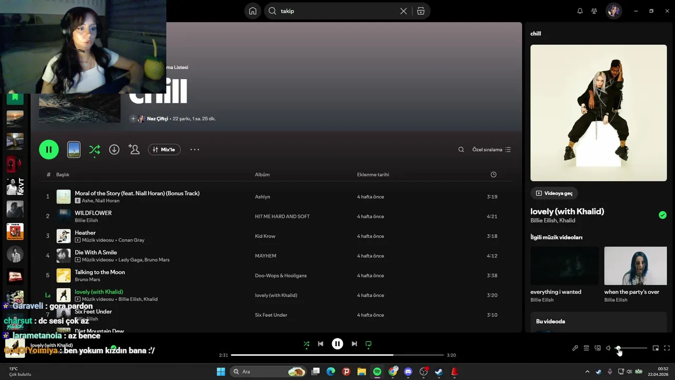Skip to the previous track
Image resolution: width=675 pixels, height=380 pixels.
tap(321, 344)
